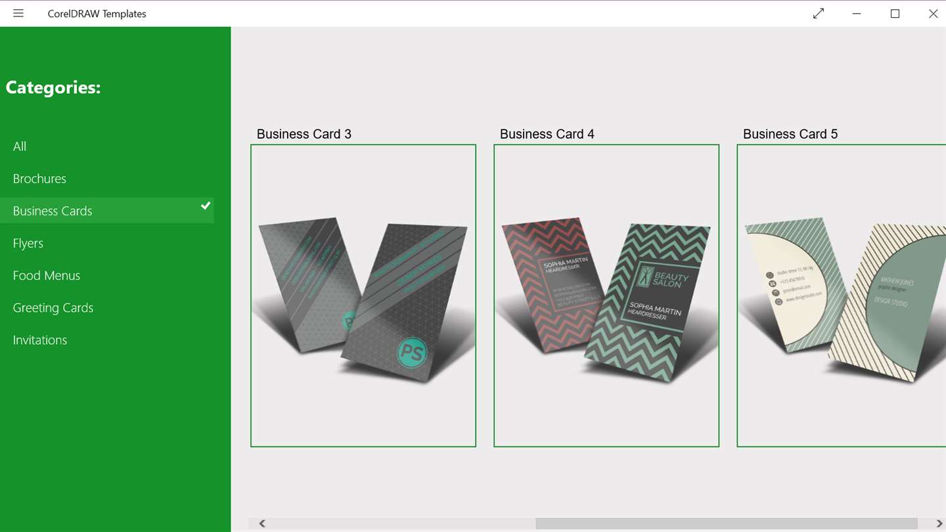Click the horizontal scrollbar thumb
Viewport: 946px width, 532px height.
pyautogui.click(x=726, y=523)
